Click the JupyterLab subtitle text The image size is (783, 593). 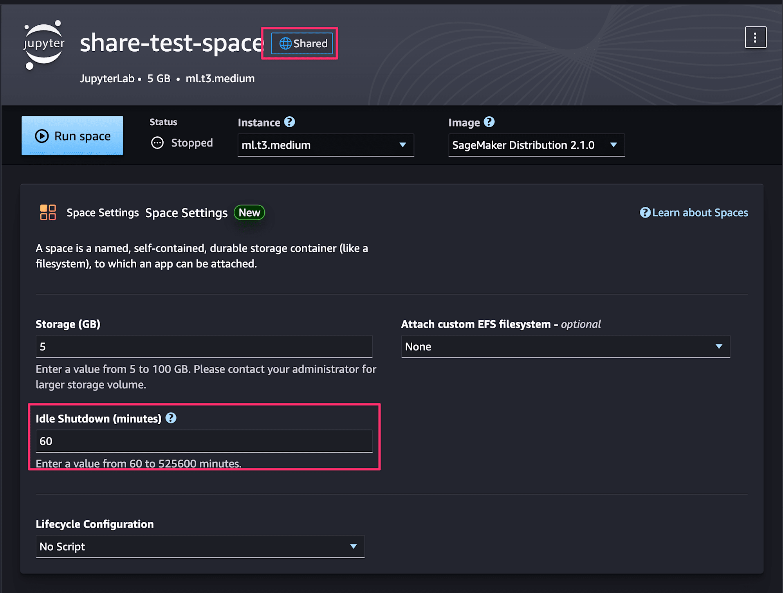(x=107, y=79)
